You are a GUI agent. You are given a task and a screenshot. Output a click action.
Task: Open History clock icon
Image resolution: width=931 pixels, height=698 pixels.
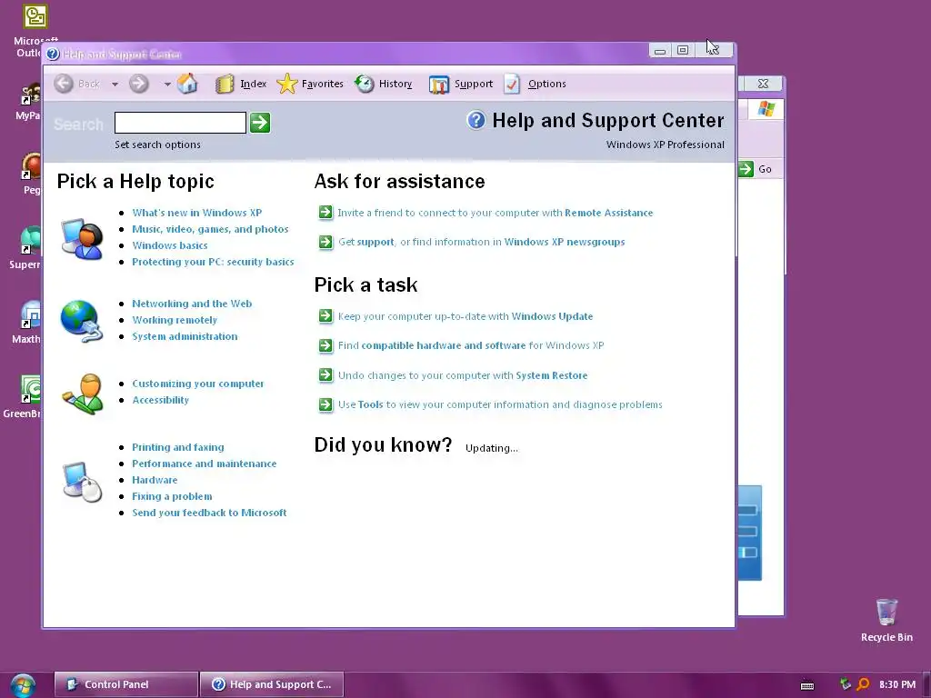364,84
